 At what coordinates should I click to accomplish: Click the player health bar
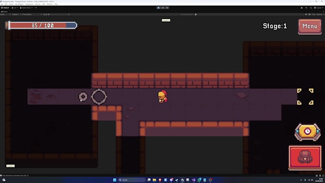42,25
